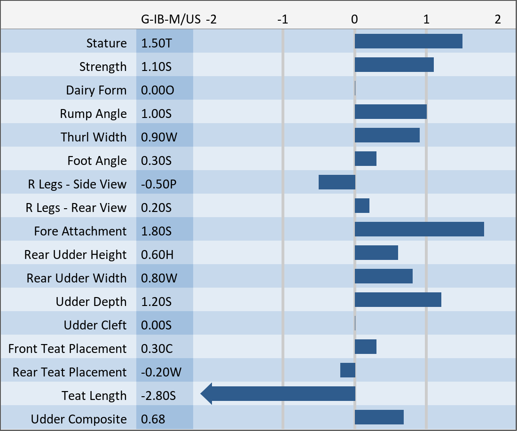Image resolution: width=517 pixels, height=431 pixels.
Task: Select the Rear Udder Width bar
Action: click(x=384, y=276)
